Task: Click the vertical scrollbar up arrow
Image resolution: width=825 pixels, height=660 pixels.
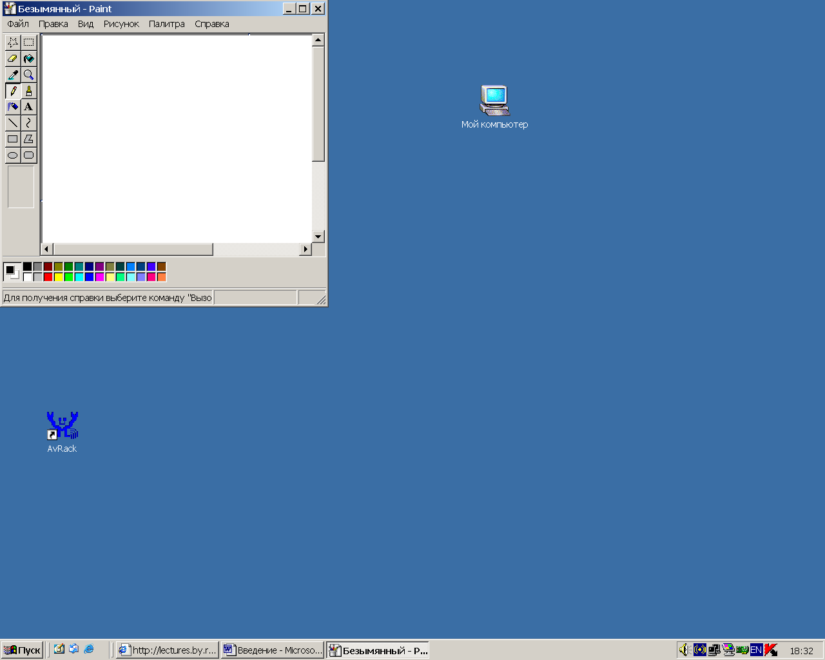Action: click(x=318, y=40)
